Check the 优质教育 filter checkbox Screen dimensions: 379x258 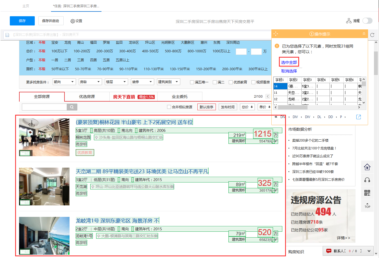pyautogui.click(x=231, y=82)
